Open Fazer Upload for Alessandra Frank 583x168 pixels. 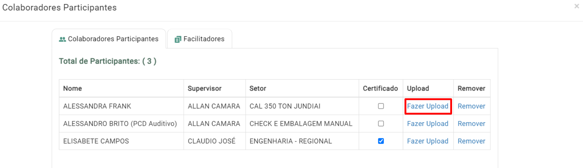pyautogui.click(x=427, y=106)
